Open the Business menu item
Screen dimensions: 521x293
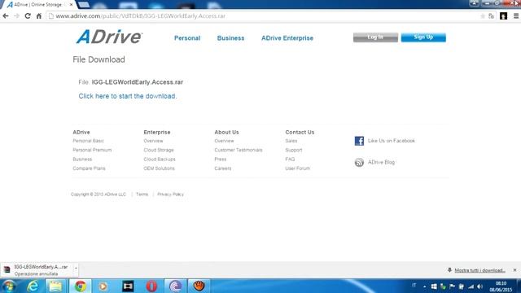pyautogui.click(x=230, y=38)
